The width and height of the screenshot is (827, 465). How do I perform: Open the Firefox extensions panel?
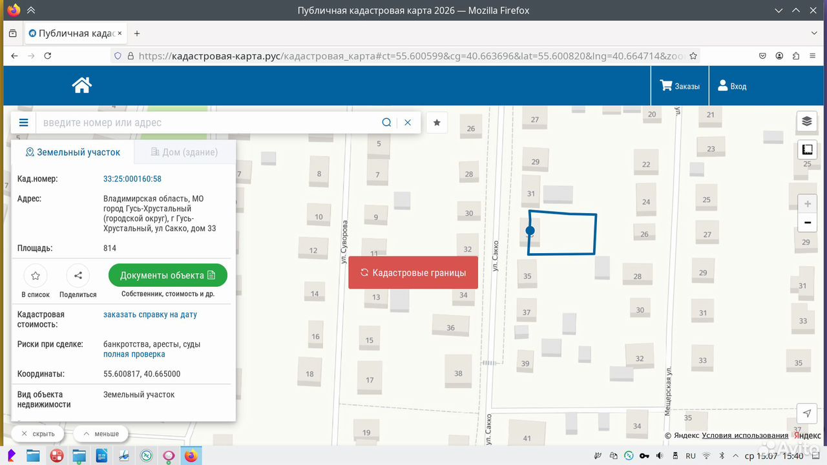click(x=796, y=56)
